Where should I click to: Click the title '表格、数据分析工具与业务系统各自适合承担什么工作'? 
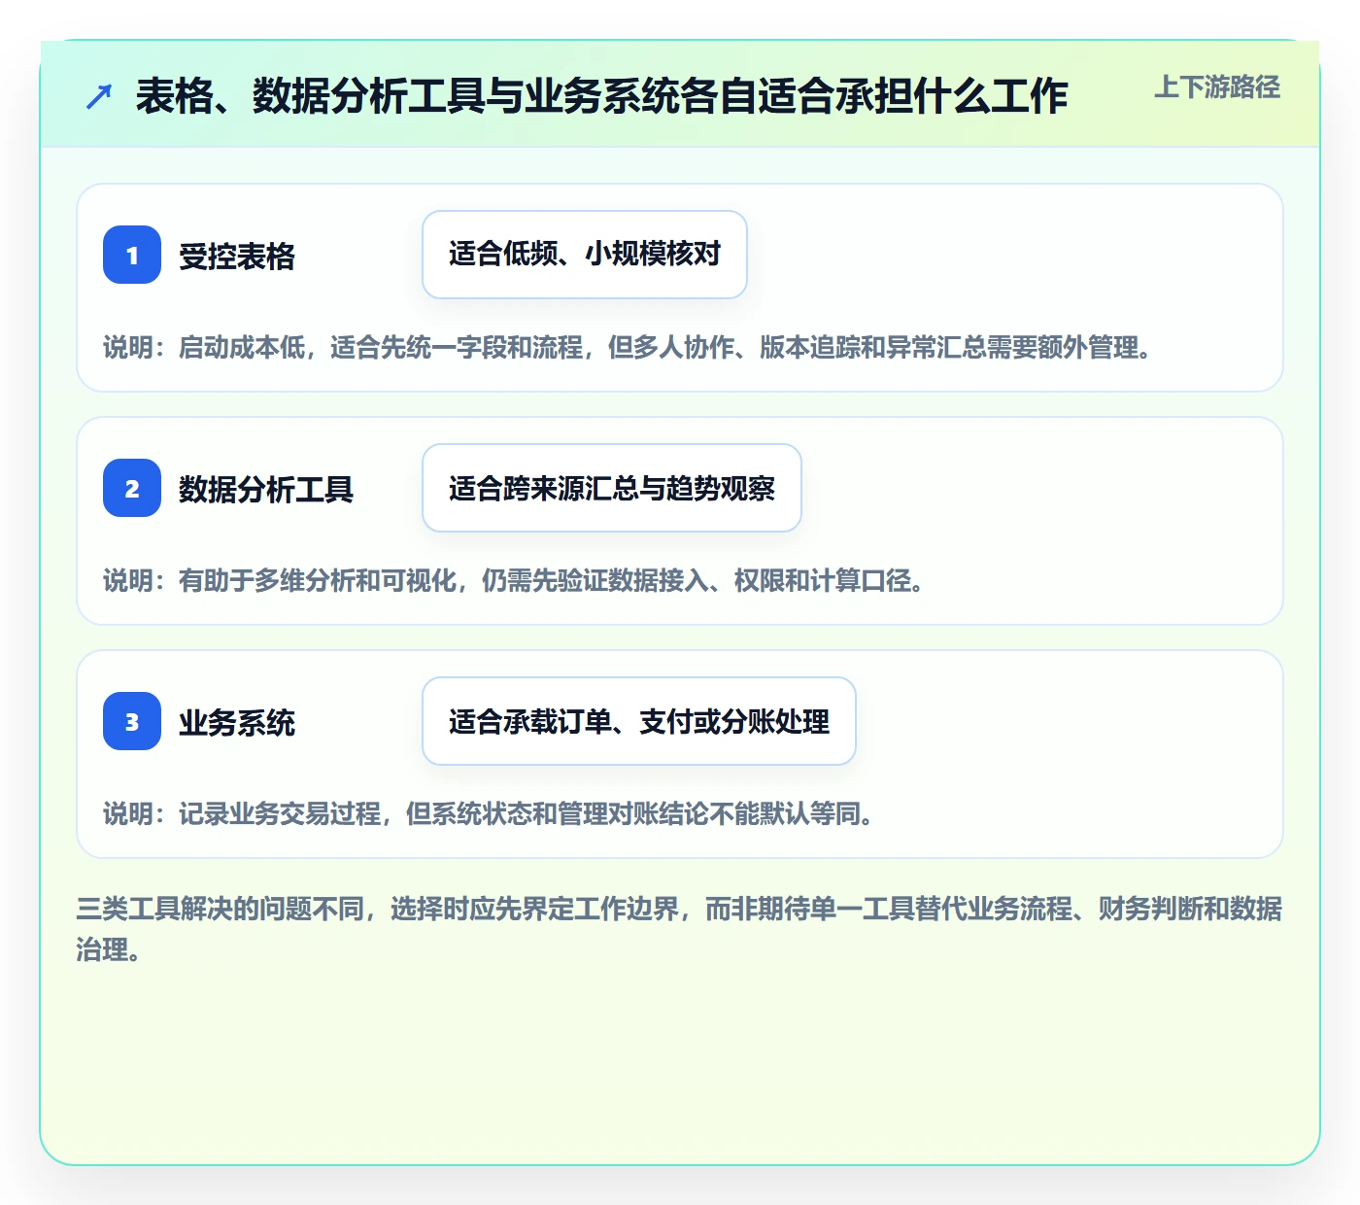click(601, 96)
